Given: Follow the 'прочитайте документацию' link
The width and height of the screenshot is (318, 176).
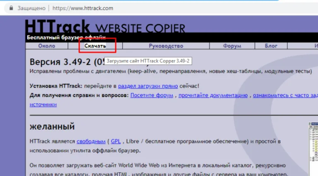Looking at the screenshot, I should coord(213,95).
